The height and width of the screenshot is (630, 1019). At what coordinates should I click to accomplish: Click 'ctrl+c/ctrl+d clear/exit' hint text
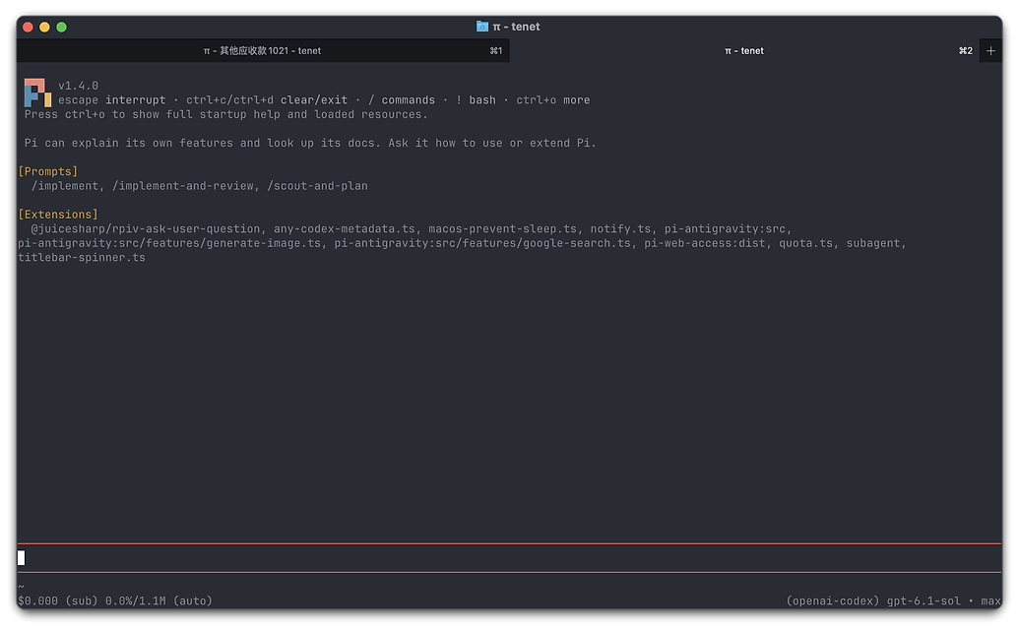(x=267, y=100)
